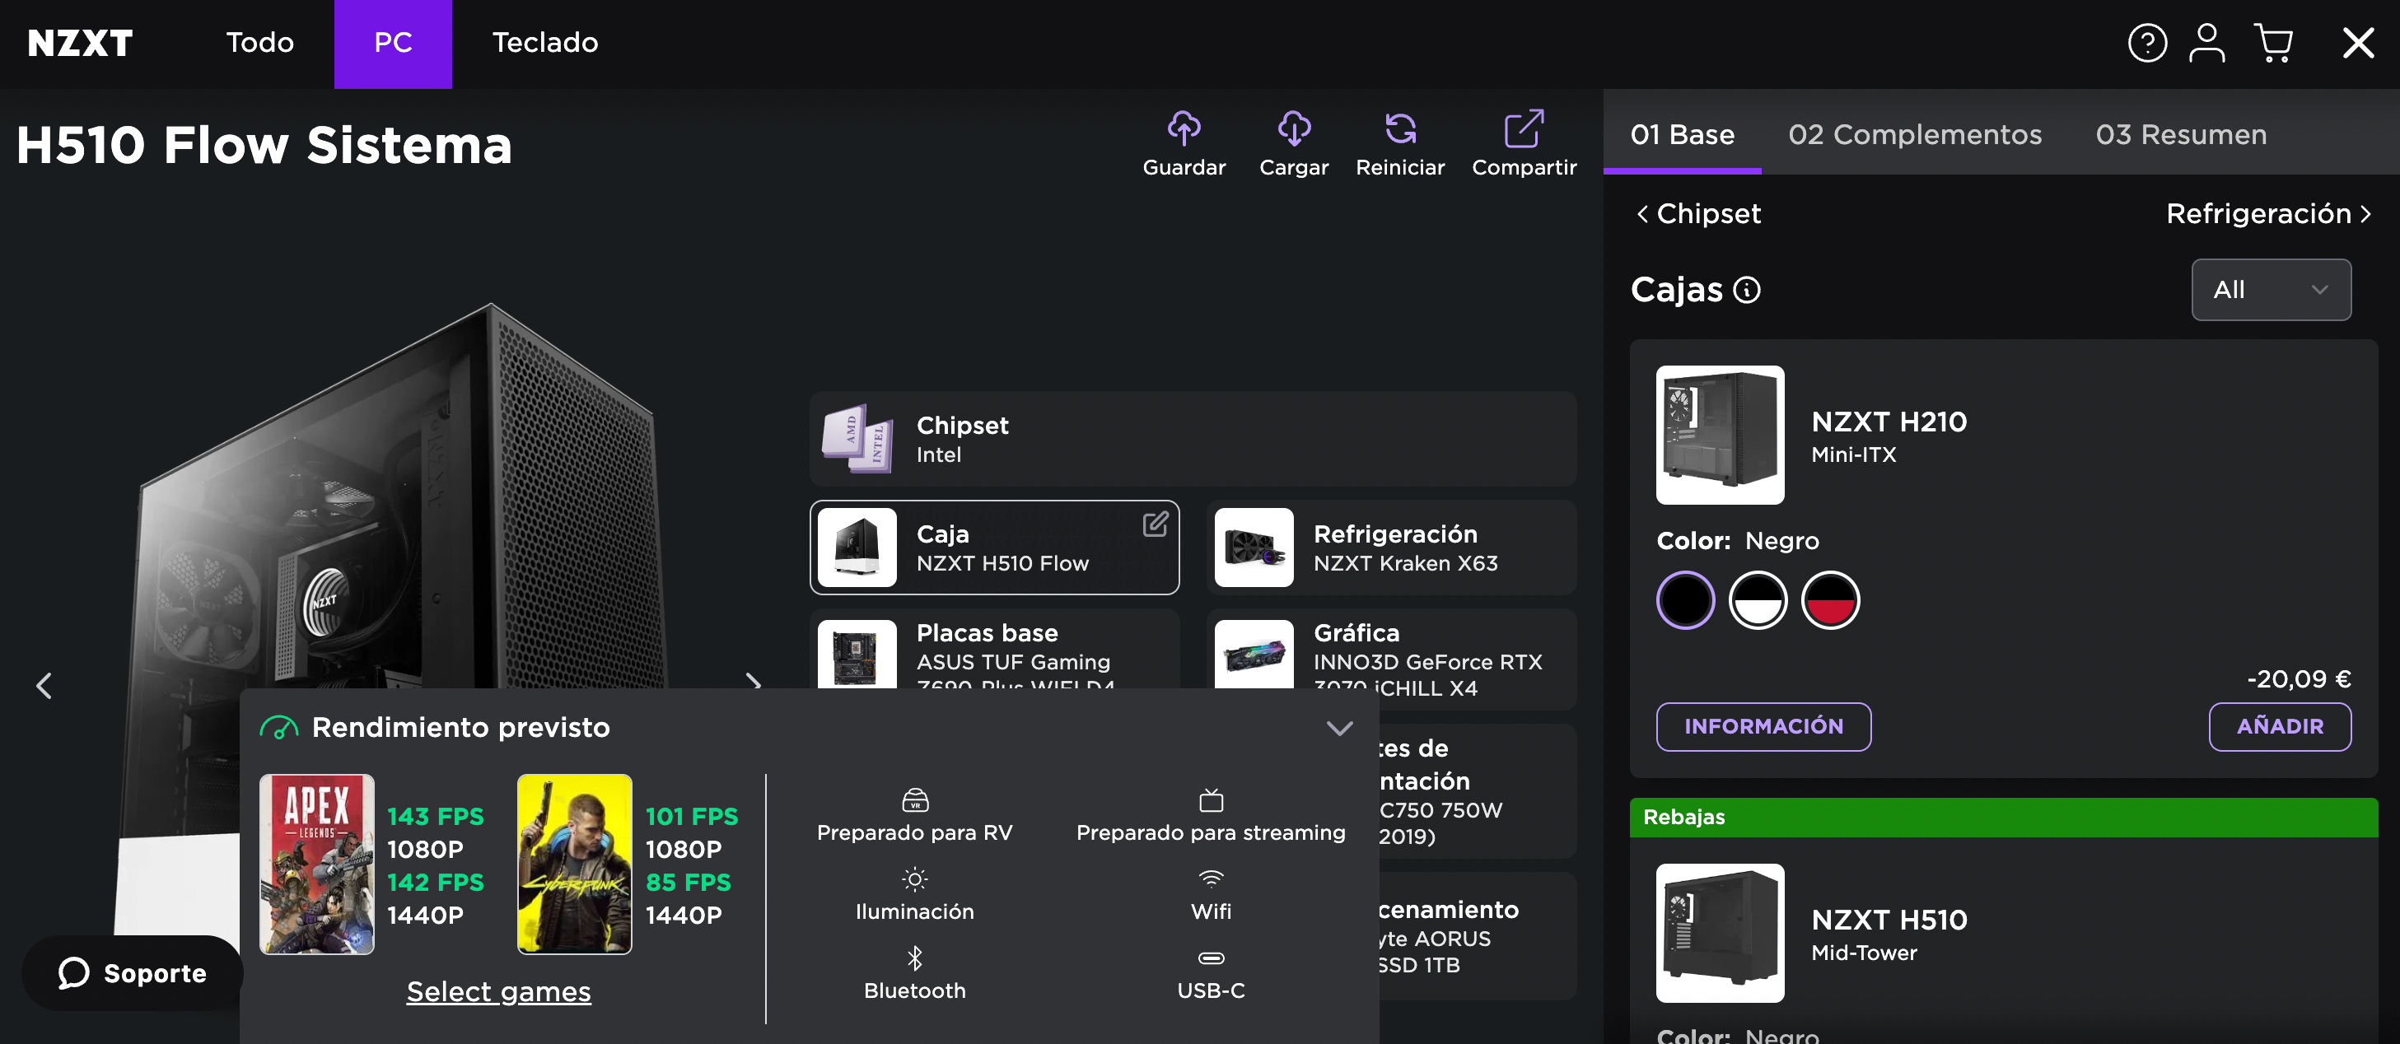Click INFORMACIÓN button for NZXT H210
The image size is (2400, 1044).
coord(1763,726)
